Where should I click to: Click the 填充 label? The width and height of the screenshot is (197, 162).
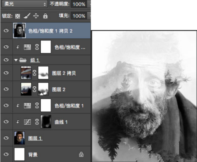click(x=64, y=16)
